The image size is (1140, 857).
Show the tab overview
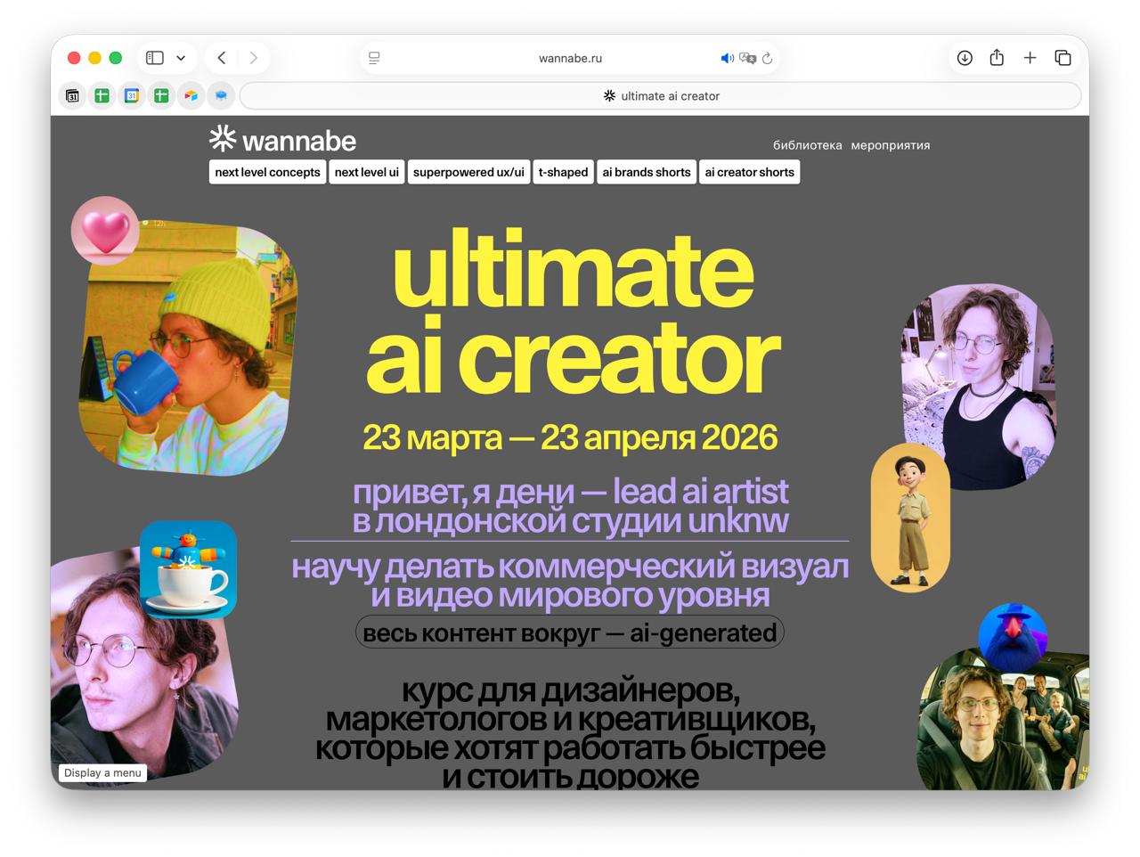[1063, 58]
